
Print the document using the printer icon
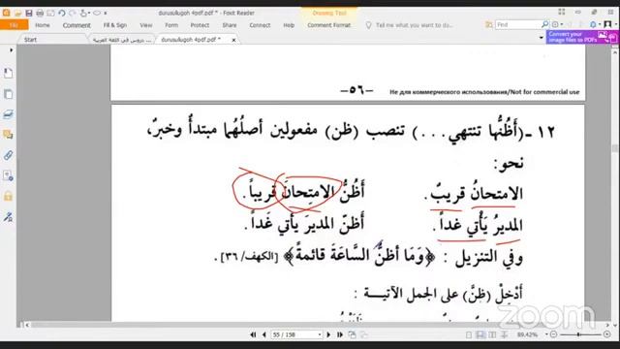pyautogui.click(x=40, y=13)
